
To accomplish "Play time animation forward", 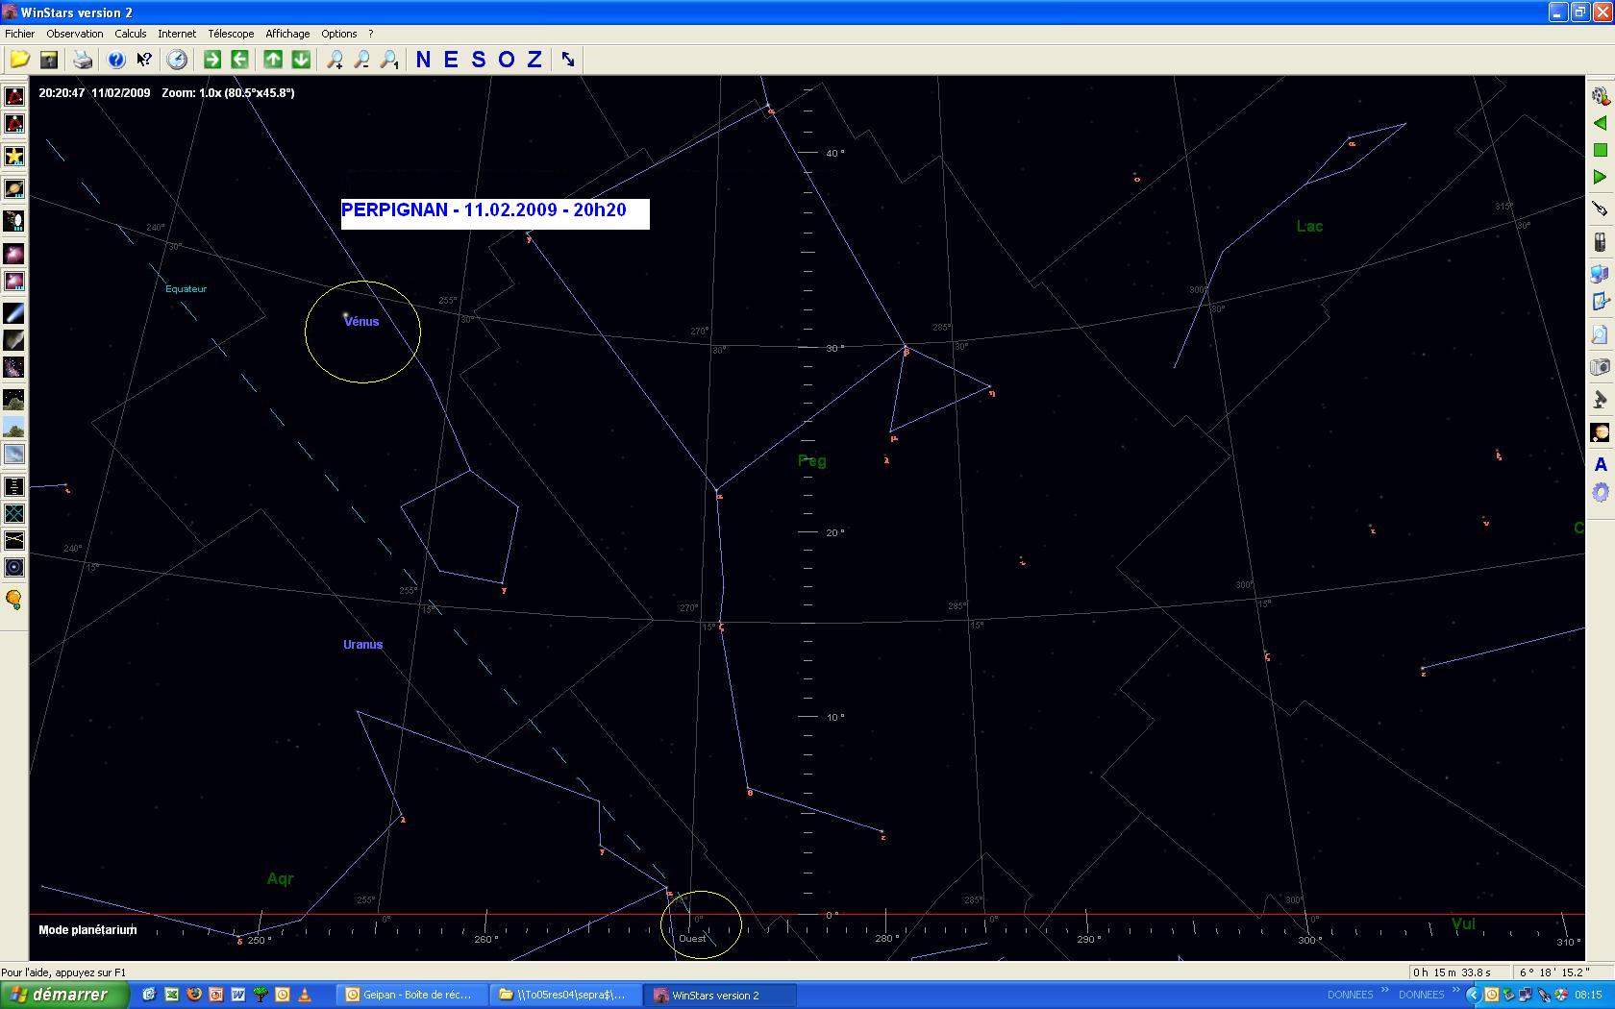I will pos(1600,177).
